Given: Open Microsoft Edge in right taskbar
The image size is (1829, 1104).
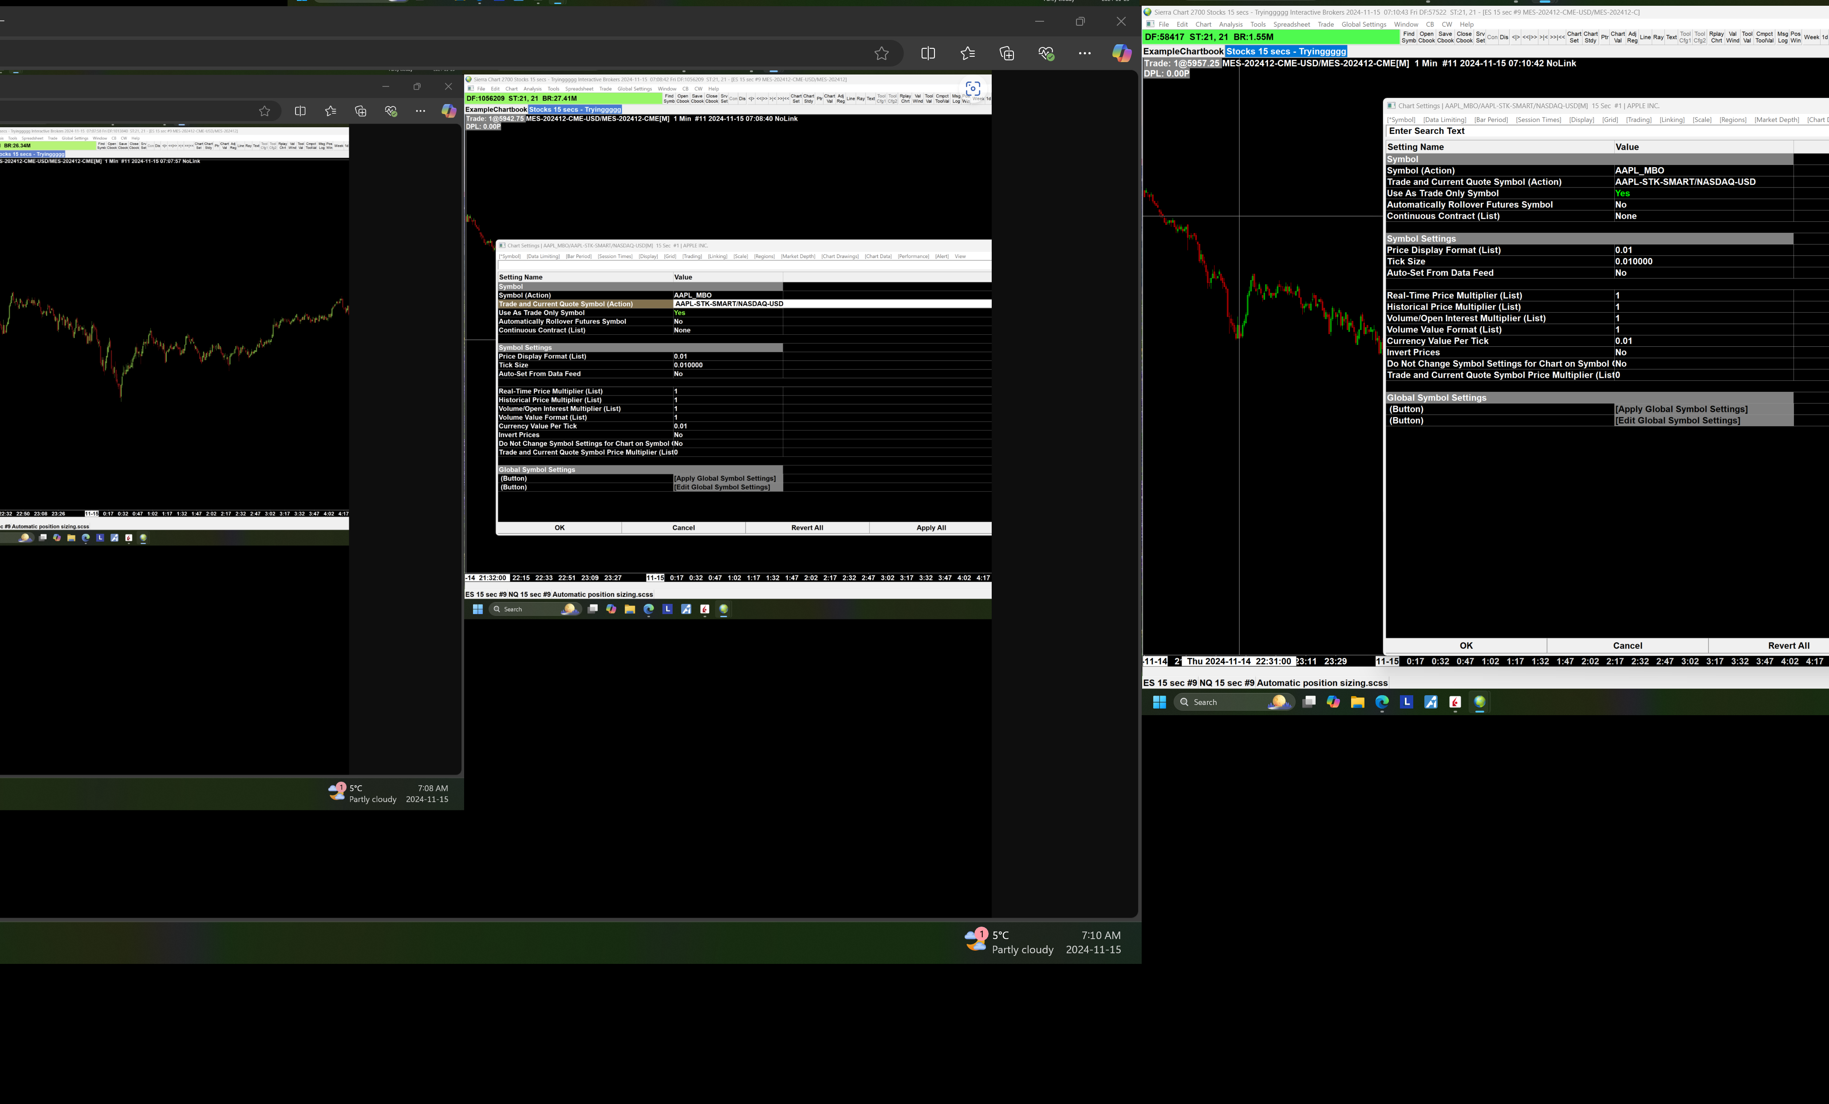Looking at the screenshot, I should pos(1381,702).
